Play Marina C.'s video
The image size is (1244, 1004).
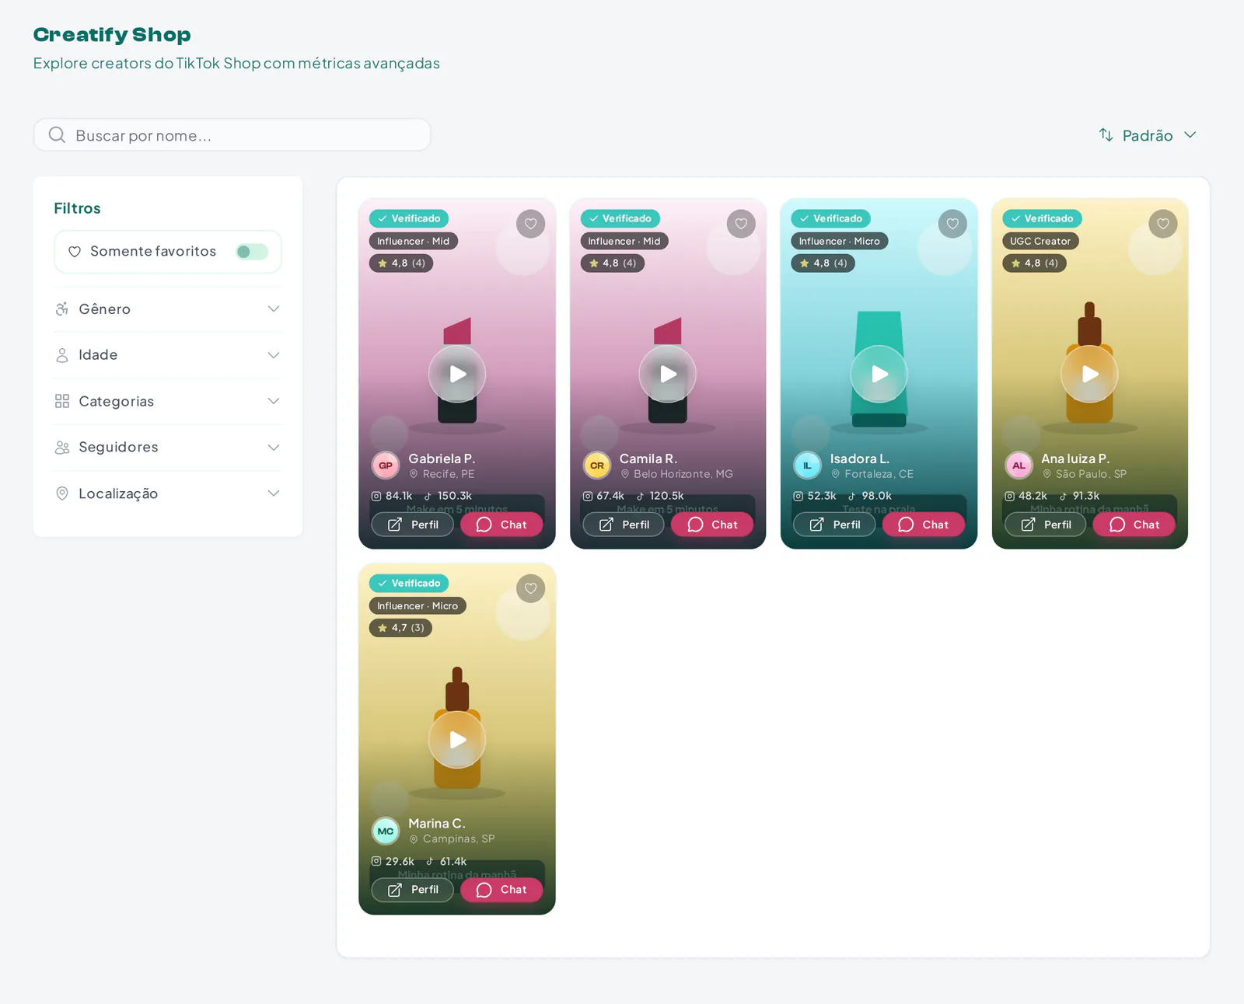(457, 740)
